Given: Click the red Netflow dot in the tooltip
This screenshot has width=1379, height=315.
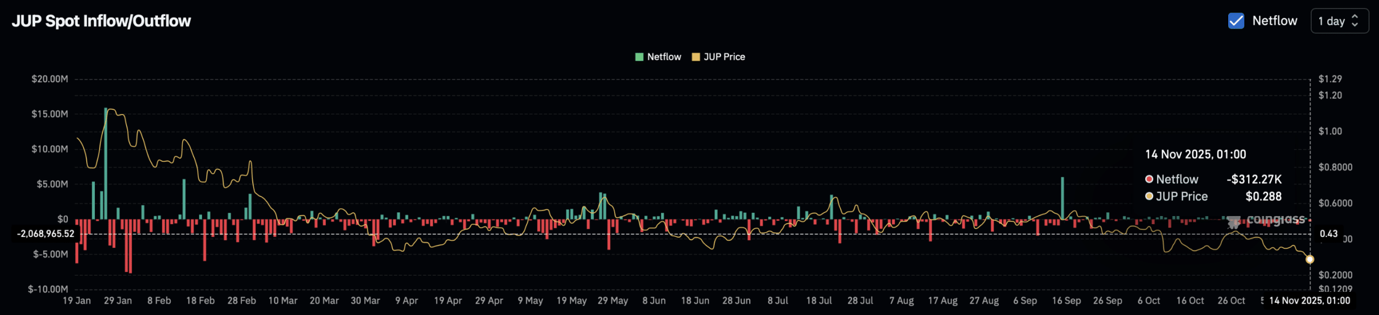Looking at the screenshot, I should (1149, 179).
